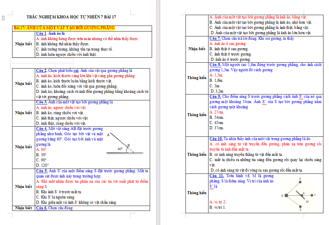The width and height of the screenshot is (329, 225).
Task: Click 'Thông hiểu' cell beside Câu 11
Action: [197, 193]
